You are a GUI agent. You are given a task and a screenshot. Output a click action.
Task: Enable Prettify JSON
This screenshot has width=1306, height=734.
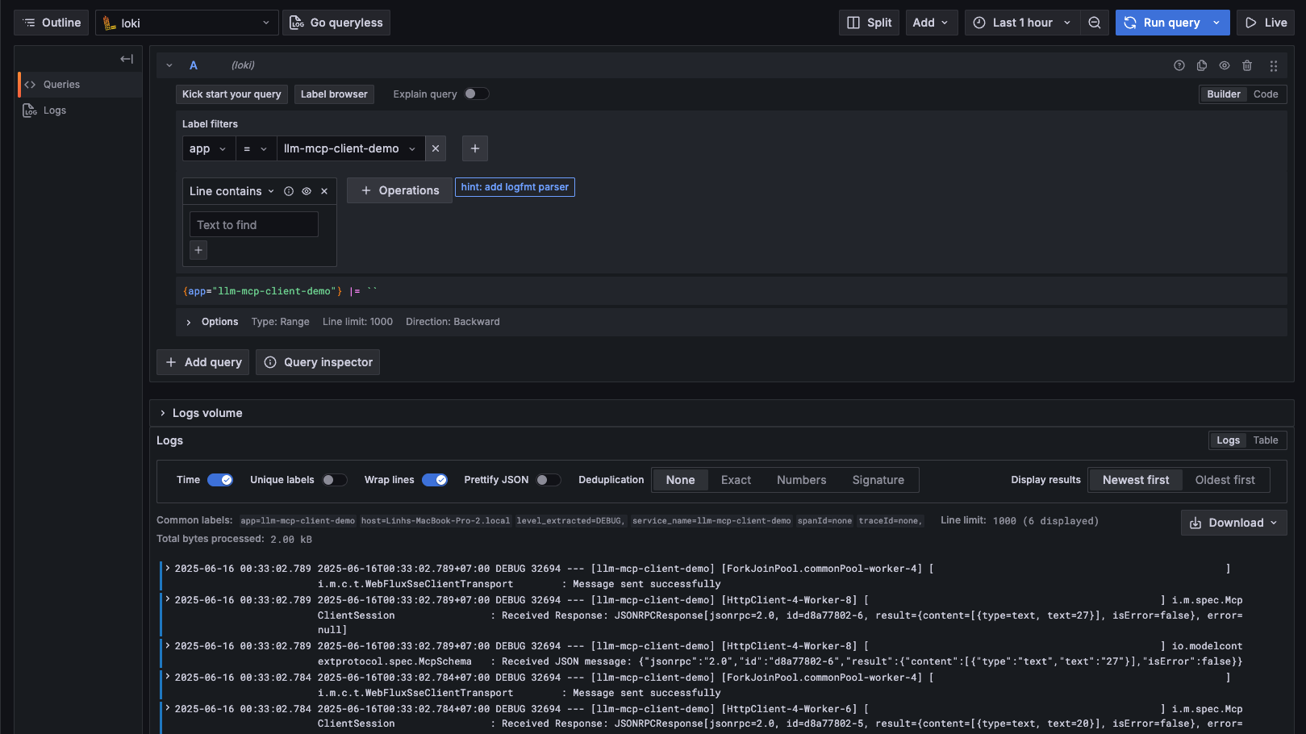coord(549,480)
